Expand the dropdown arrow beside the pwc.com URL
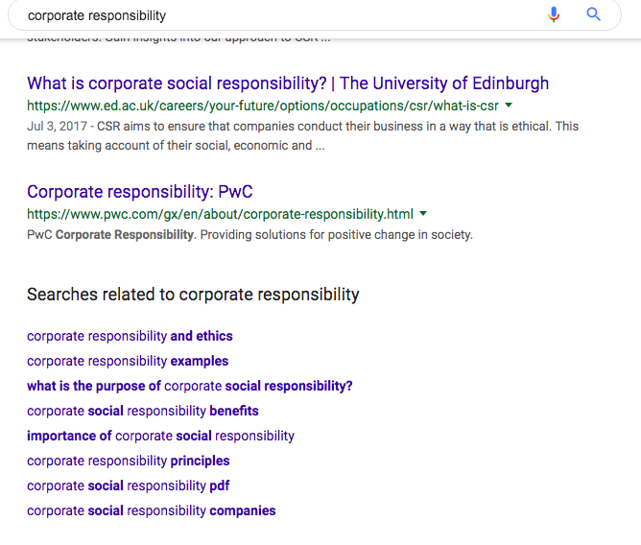The height and width of the screenshot is (545, 641). pyautogui.click(x=423, y=214)
